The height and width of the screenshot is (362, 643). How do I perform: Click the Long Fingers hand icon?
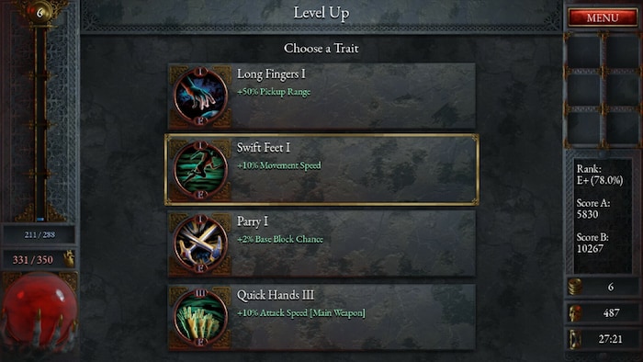click(x=200, y=96)
